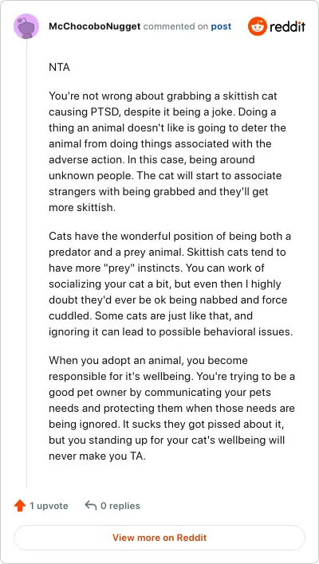Screen dimensions: 319x564
Task: Click the "reddit" wordmark text
Action: coord(287,26)
